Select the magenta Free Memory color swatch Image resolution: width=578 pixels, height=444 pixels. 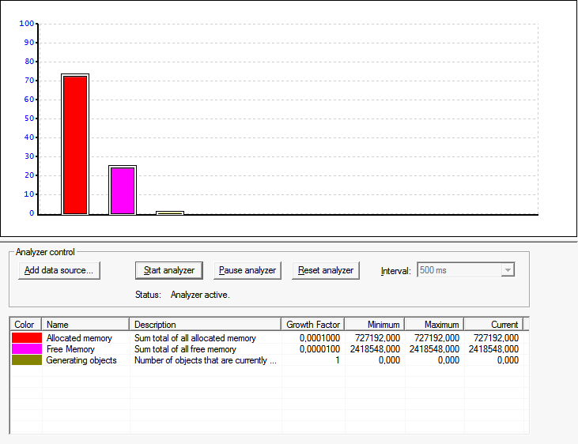[27, 349]
